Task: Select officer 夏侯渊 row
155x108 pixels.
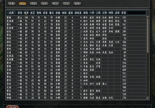Action: (76, 21)
